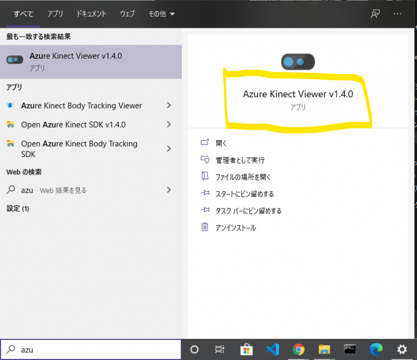Launch Google Chrome from the taskbar
This screenshot has width=417, height=360.
coord(299,349)
